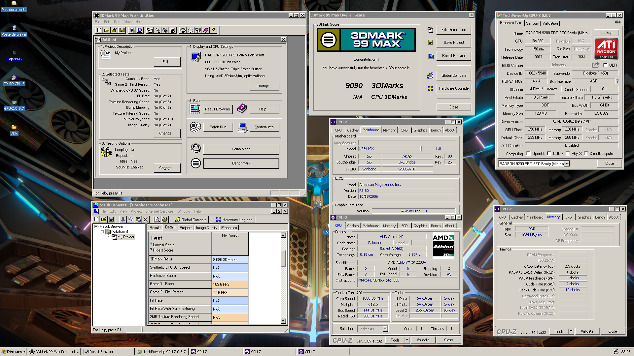Click Edit Description in Overall Score window

coord(454,30)
